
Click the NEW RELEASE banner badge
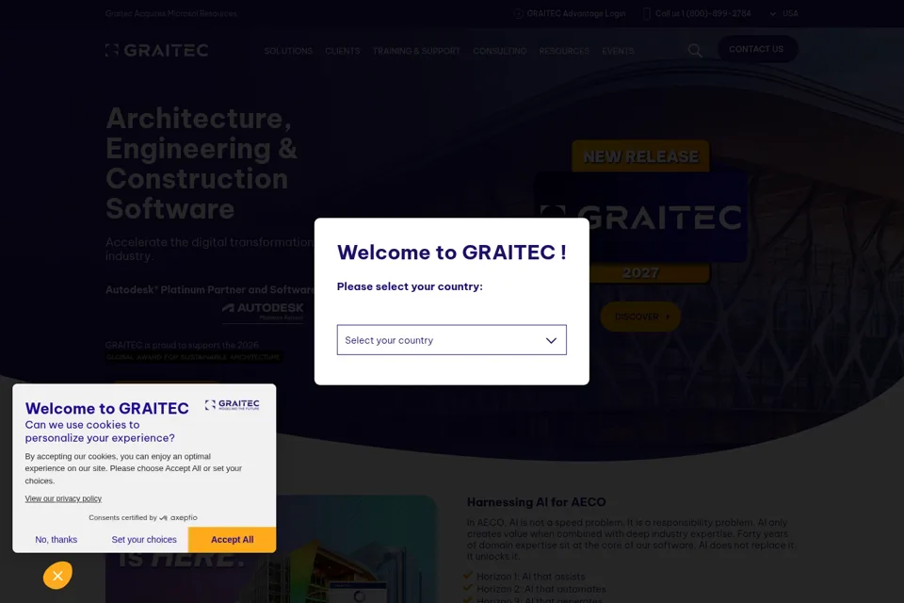point(640,156)
